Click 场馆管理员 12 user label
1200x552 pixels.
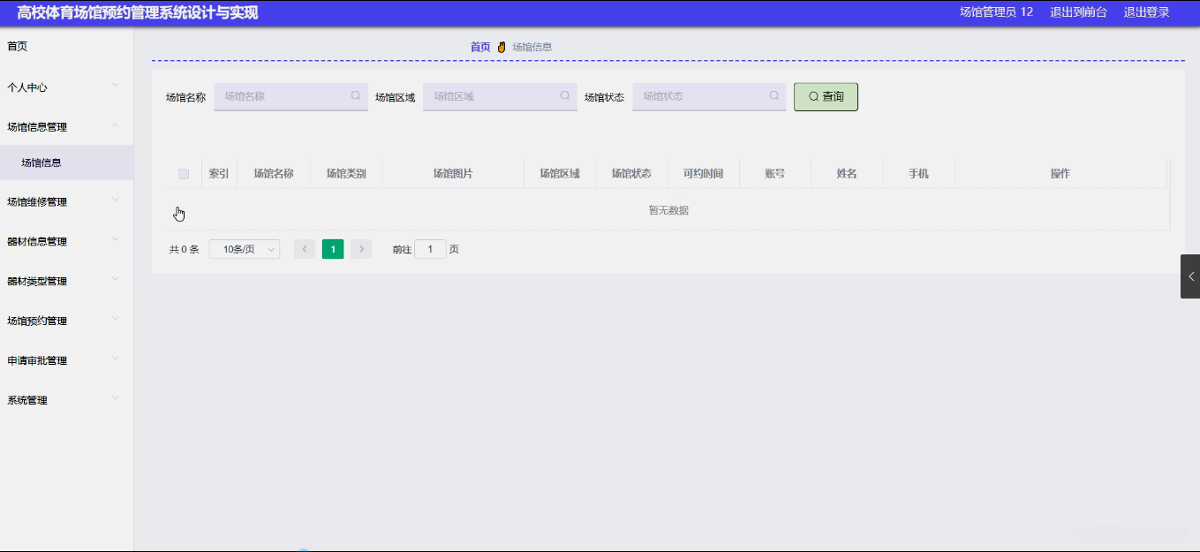[x=996, y=12]
